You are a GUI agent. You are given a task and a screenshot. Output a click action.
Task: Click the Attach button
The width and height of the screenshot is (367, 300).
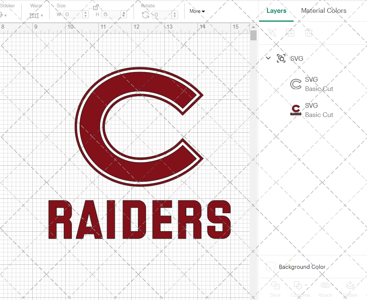coord(325,289)
